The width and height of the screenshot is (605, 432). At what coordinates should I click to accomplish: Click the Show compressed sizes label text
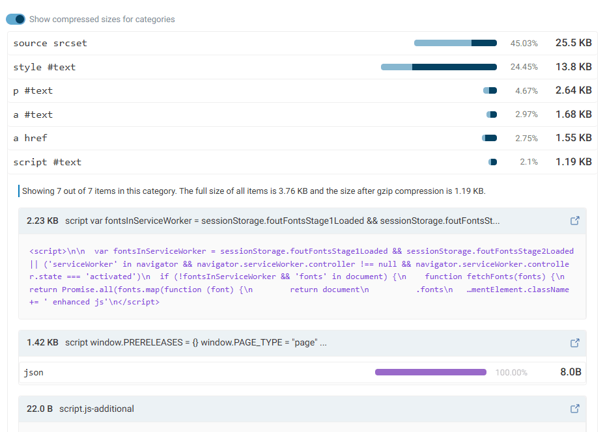click(102, 20)
